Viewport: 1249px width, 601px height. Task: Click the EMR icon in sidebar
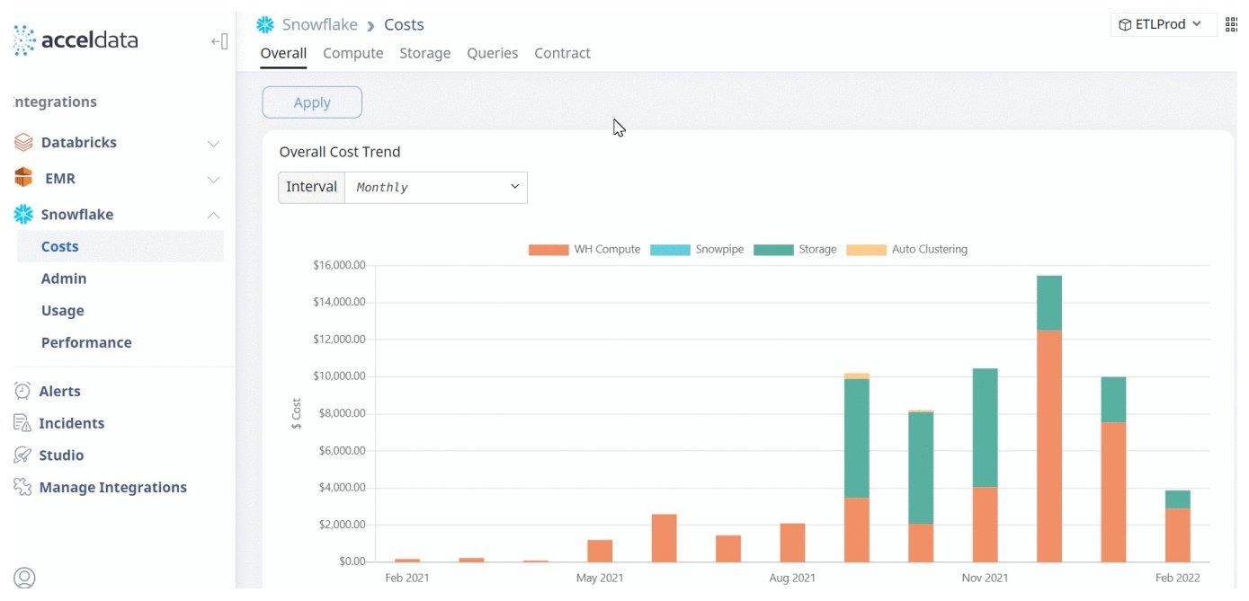tap(23, 178)
